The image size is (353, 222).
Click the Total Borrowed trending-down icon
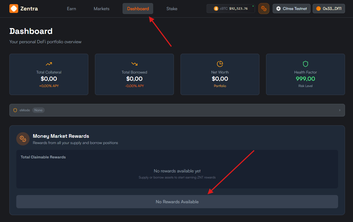134,64
